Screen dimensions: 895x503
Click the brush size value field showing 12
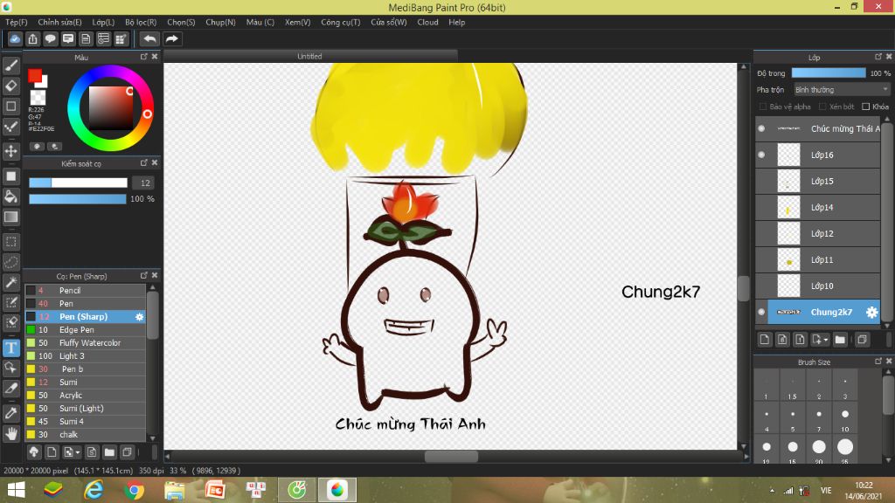(x=145, y=183)
